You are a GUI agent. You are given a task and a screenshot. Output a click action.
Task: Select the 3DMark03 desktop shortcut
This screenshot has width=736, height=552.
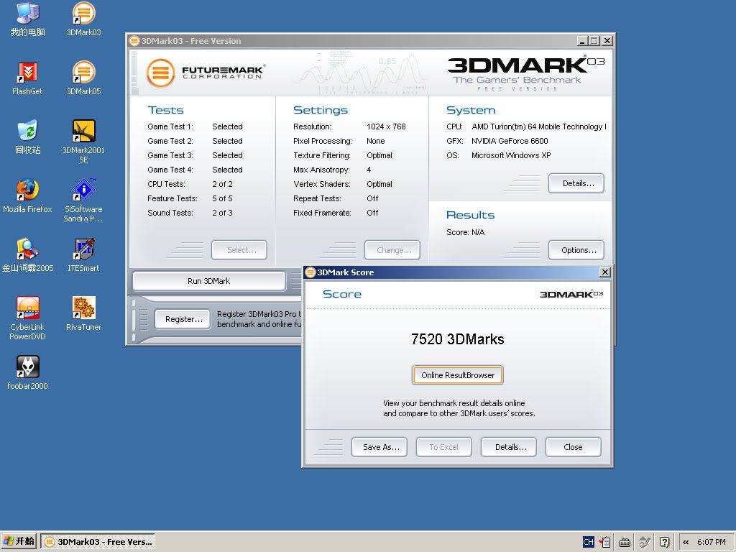(x=83, y=19)
